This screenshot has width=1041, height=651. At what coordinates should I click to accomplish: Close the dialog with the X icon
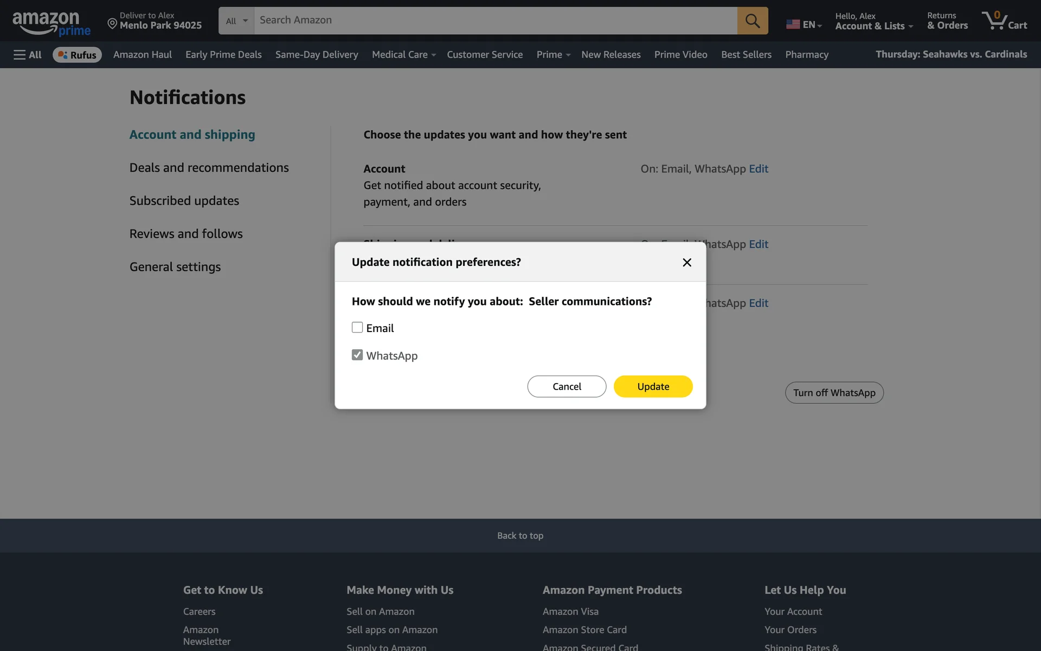(x=686, y=263)
